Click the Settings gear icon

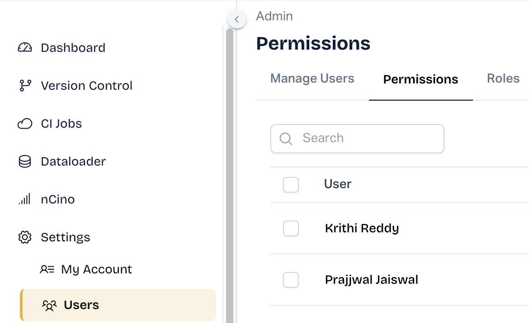point(25,237)
